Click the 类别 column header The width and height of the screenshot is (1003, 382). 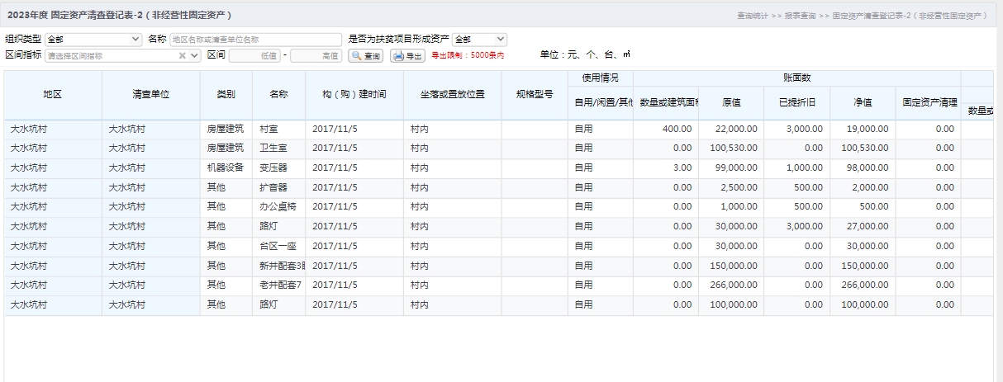(226, 95)
